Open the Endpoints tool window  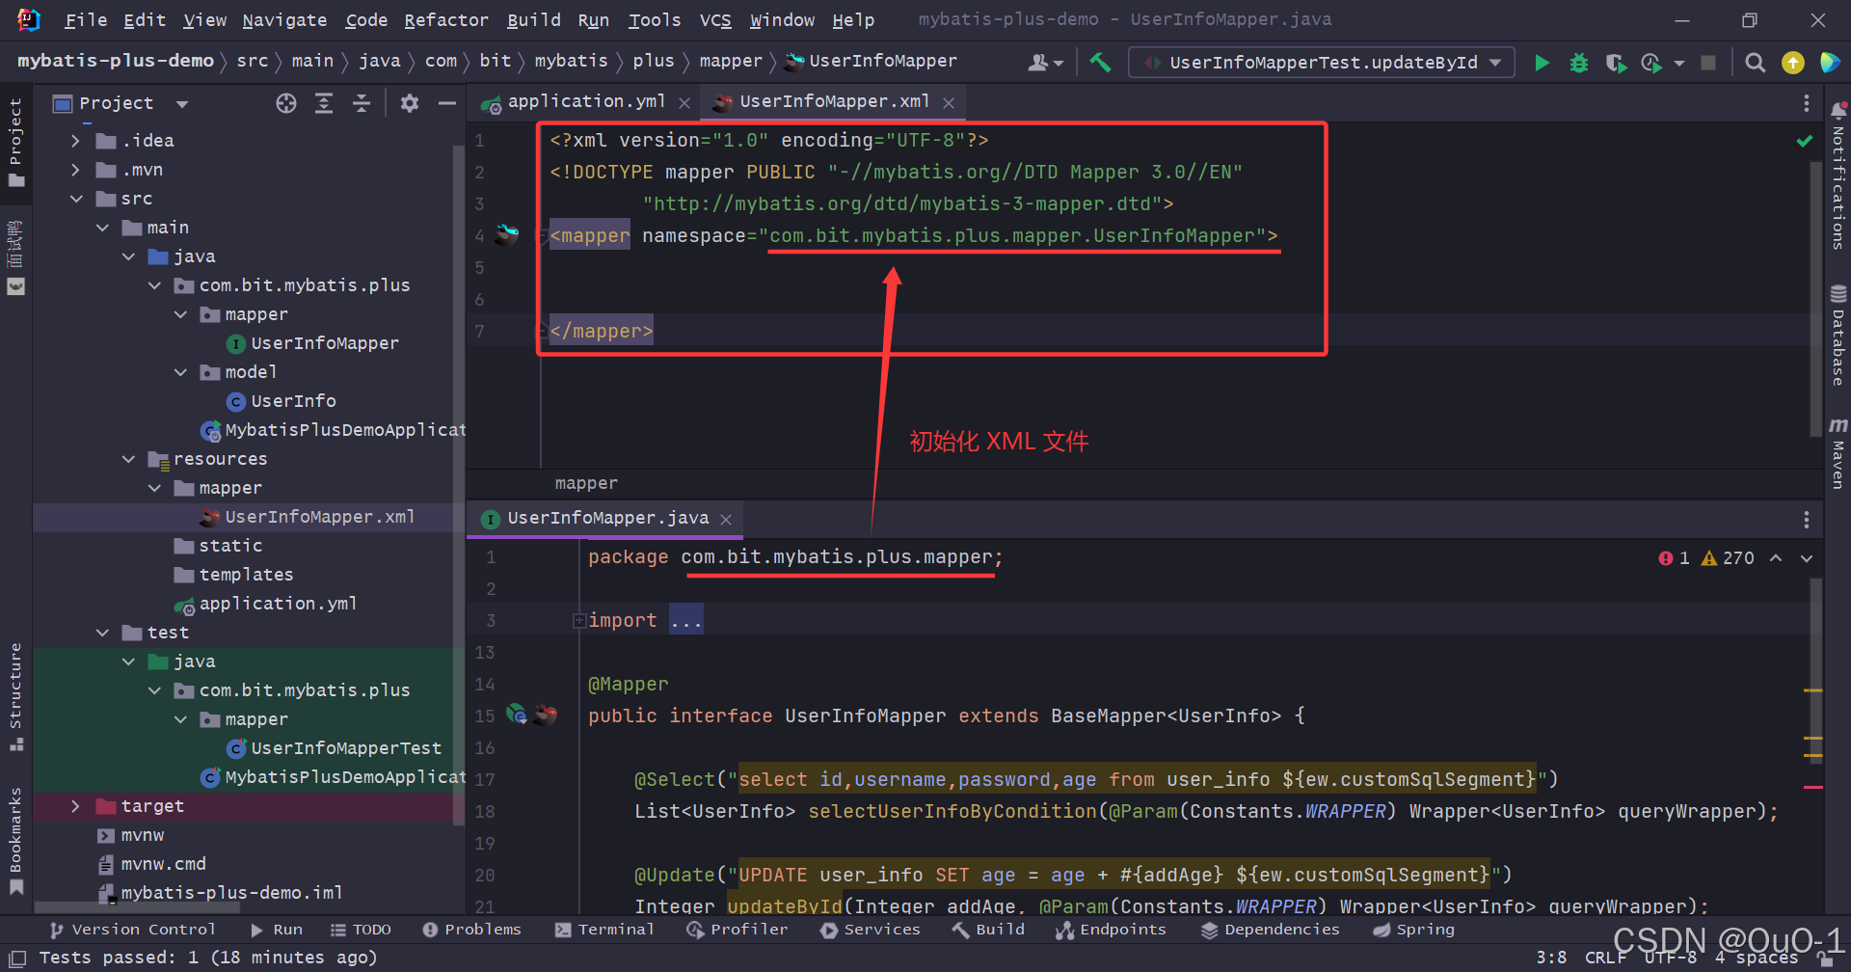1111,930
